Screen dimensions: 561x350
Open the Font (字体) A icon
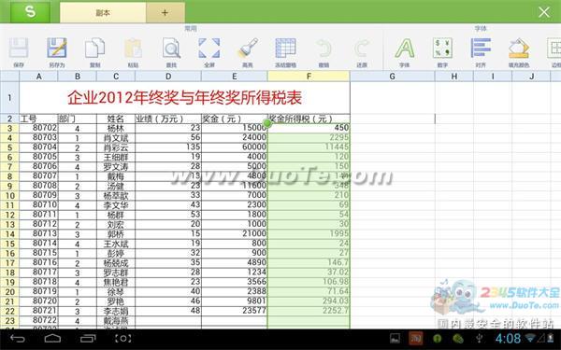point(405,51)
